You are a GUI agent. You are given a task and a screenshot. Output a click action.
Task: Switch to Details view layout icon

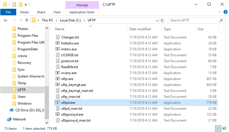coord(218,128)
